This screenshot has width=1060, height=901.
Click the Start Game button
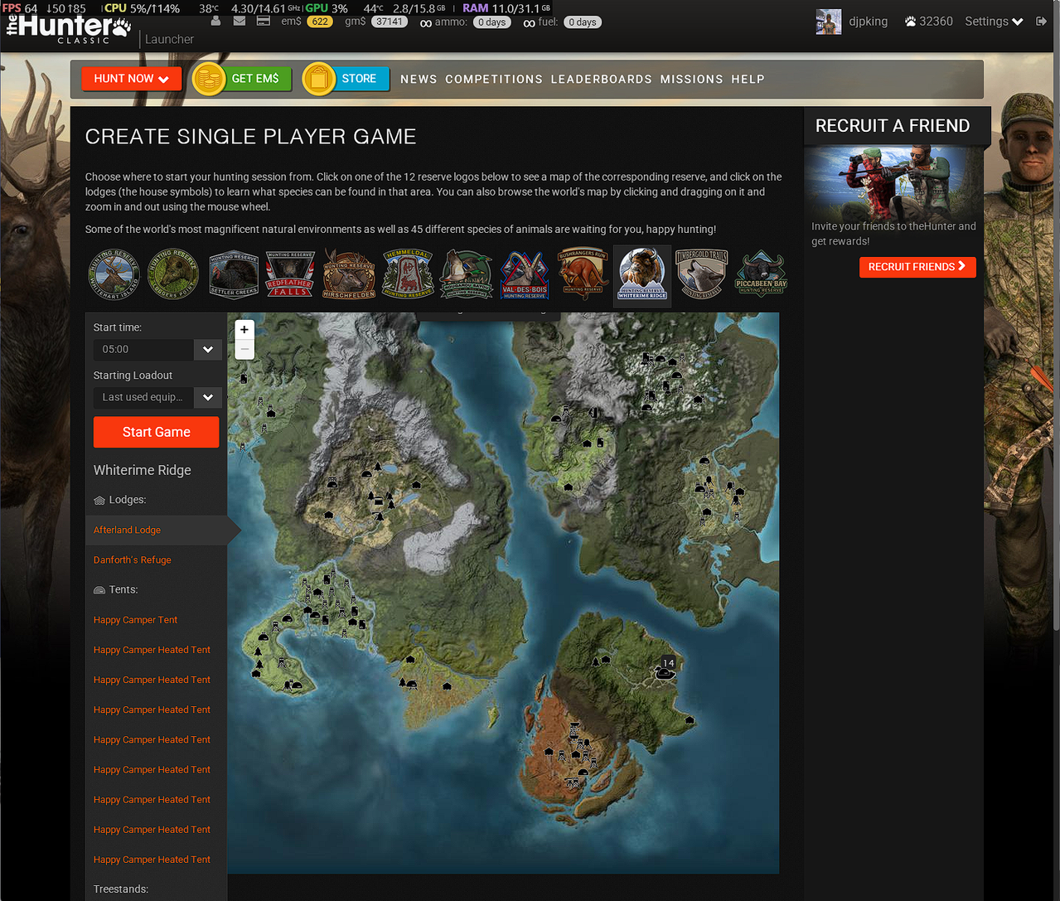click(x=157, y=432)
